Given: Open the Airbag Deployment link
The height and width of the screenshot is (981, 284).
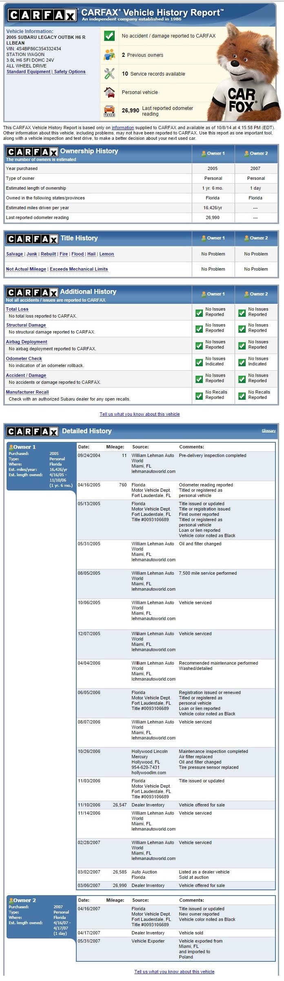Looking at the screenshot, I should point(27,342).
